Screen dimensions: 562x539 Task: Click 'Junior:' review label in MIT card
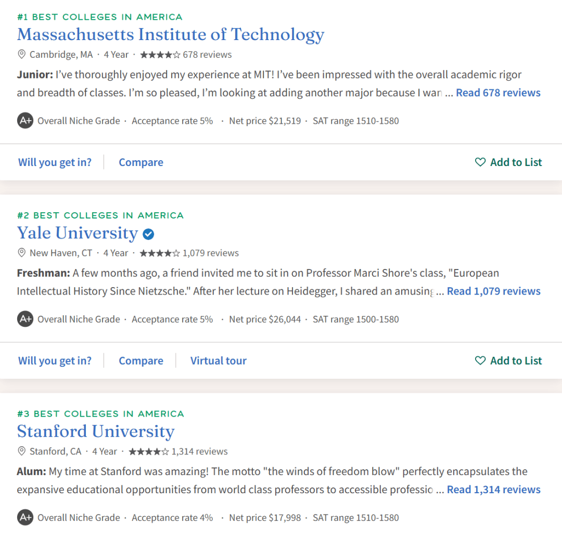click(x=35, y=74)
